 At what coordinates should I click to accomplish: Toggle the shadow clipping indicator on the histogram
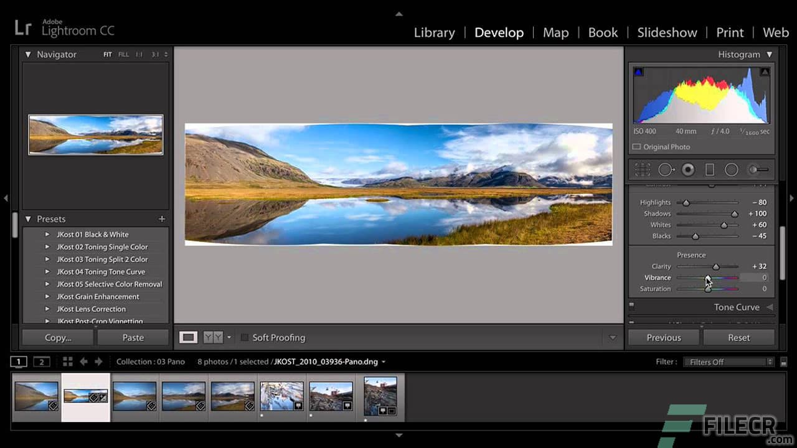638,72
